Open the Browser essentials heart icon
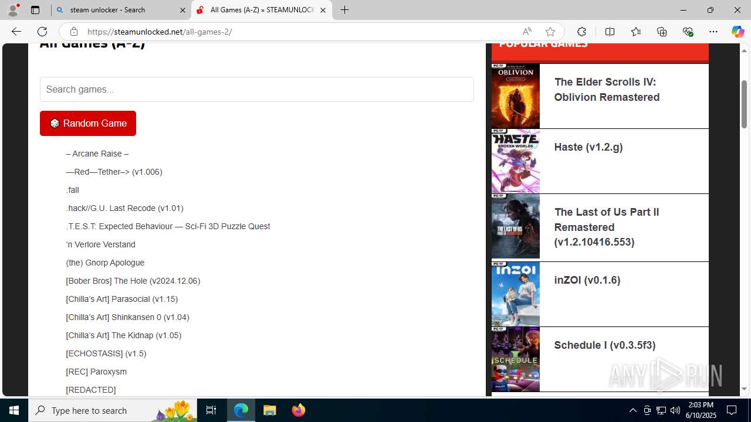Screen dimensions: 751x422 pos(688,32)
